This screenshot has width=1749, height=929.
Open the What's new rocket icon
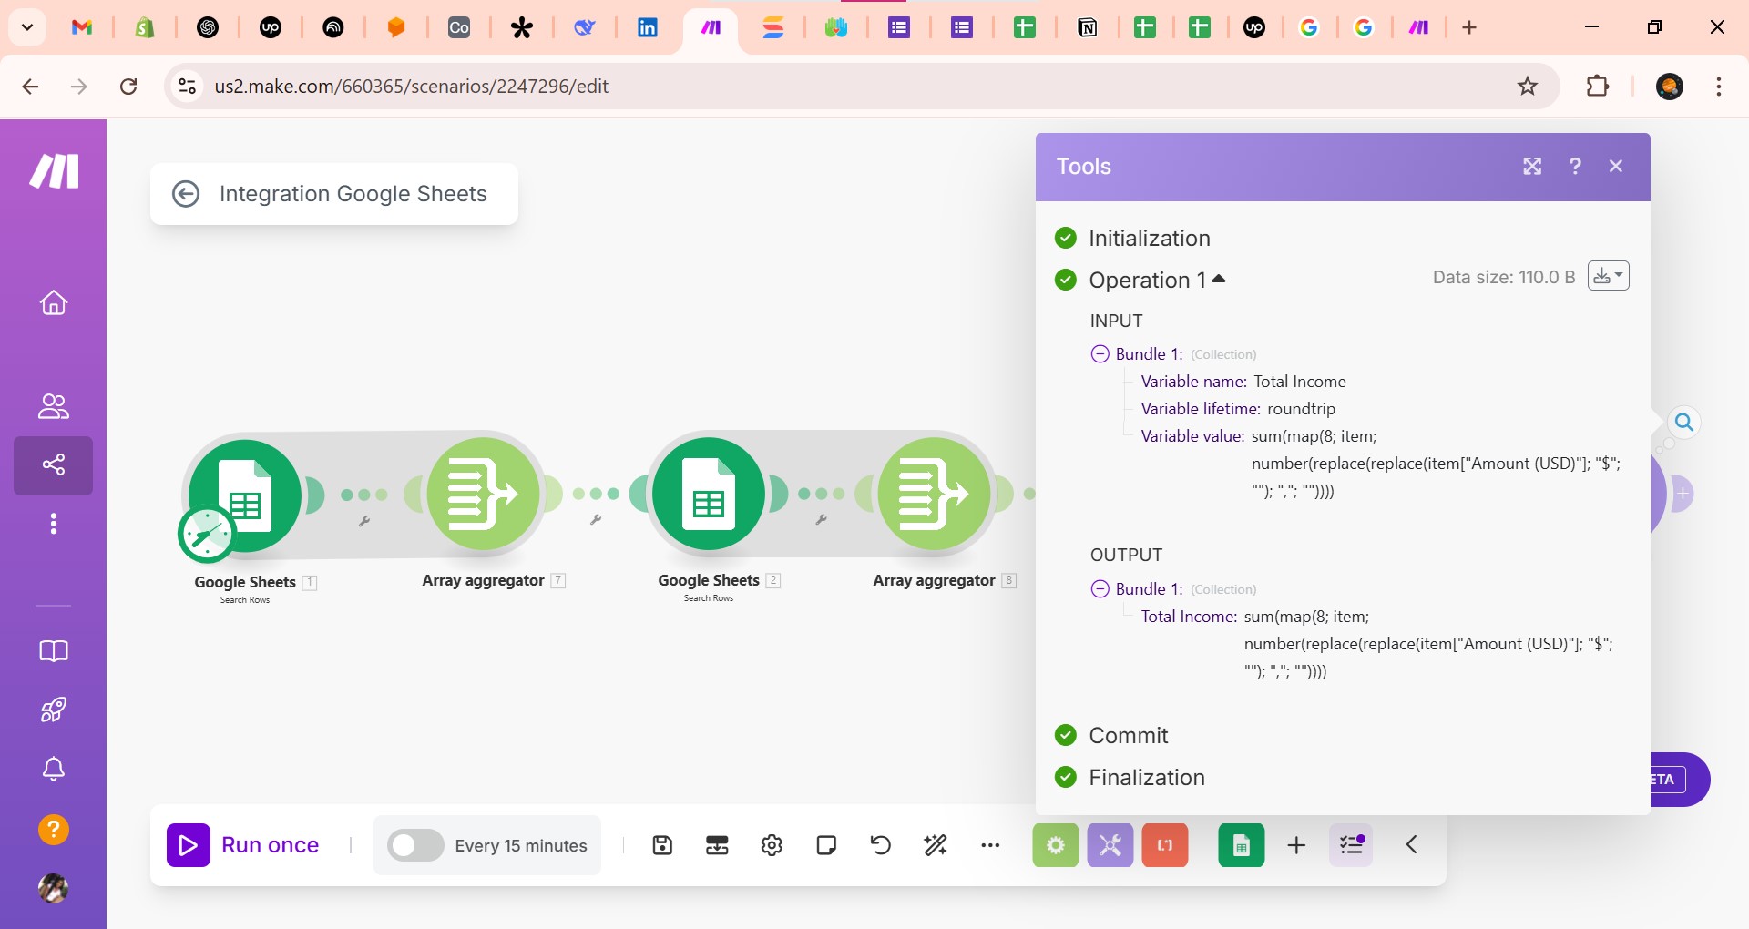[x=54, y=710]
